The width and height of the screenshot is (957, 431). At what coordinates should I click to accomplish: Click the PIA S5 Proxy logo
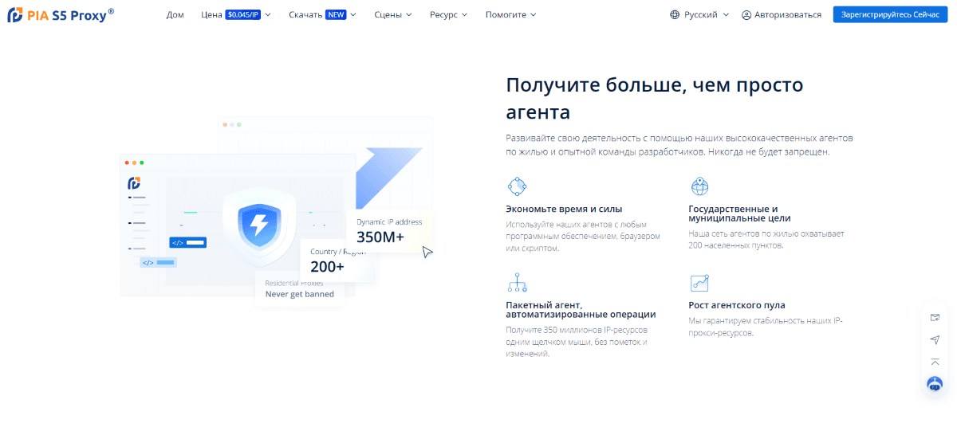[x=61, y=14]
